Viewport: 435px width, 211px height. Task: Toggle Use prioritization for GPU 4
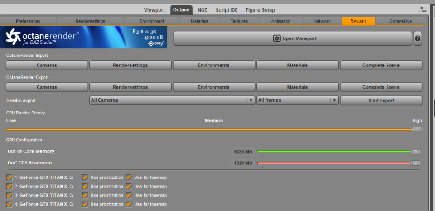tap(85, 204)
